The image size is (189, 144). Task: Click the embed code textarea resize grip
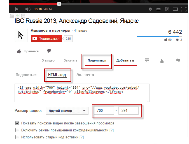[148, 101]
